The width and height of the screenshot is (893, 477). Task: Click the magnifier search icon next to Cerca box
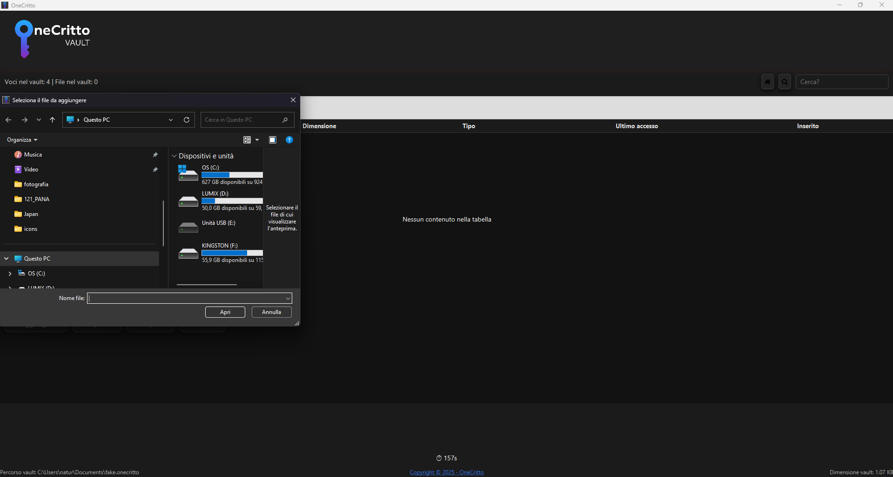click(785, 82)
